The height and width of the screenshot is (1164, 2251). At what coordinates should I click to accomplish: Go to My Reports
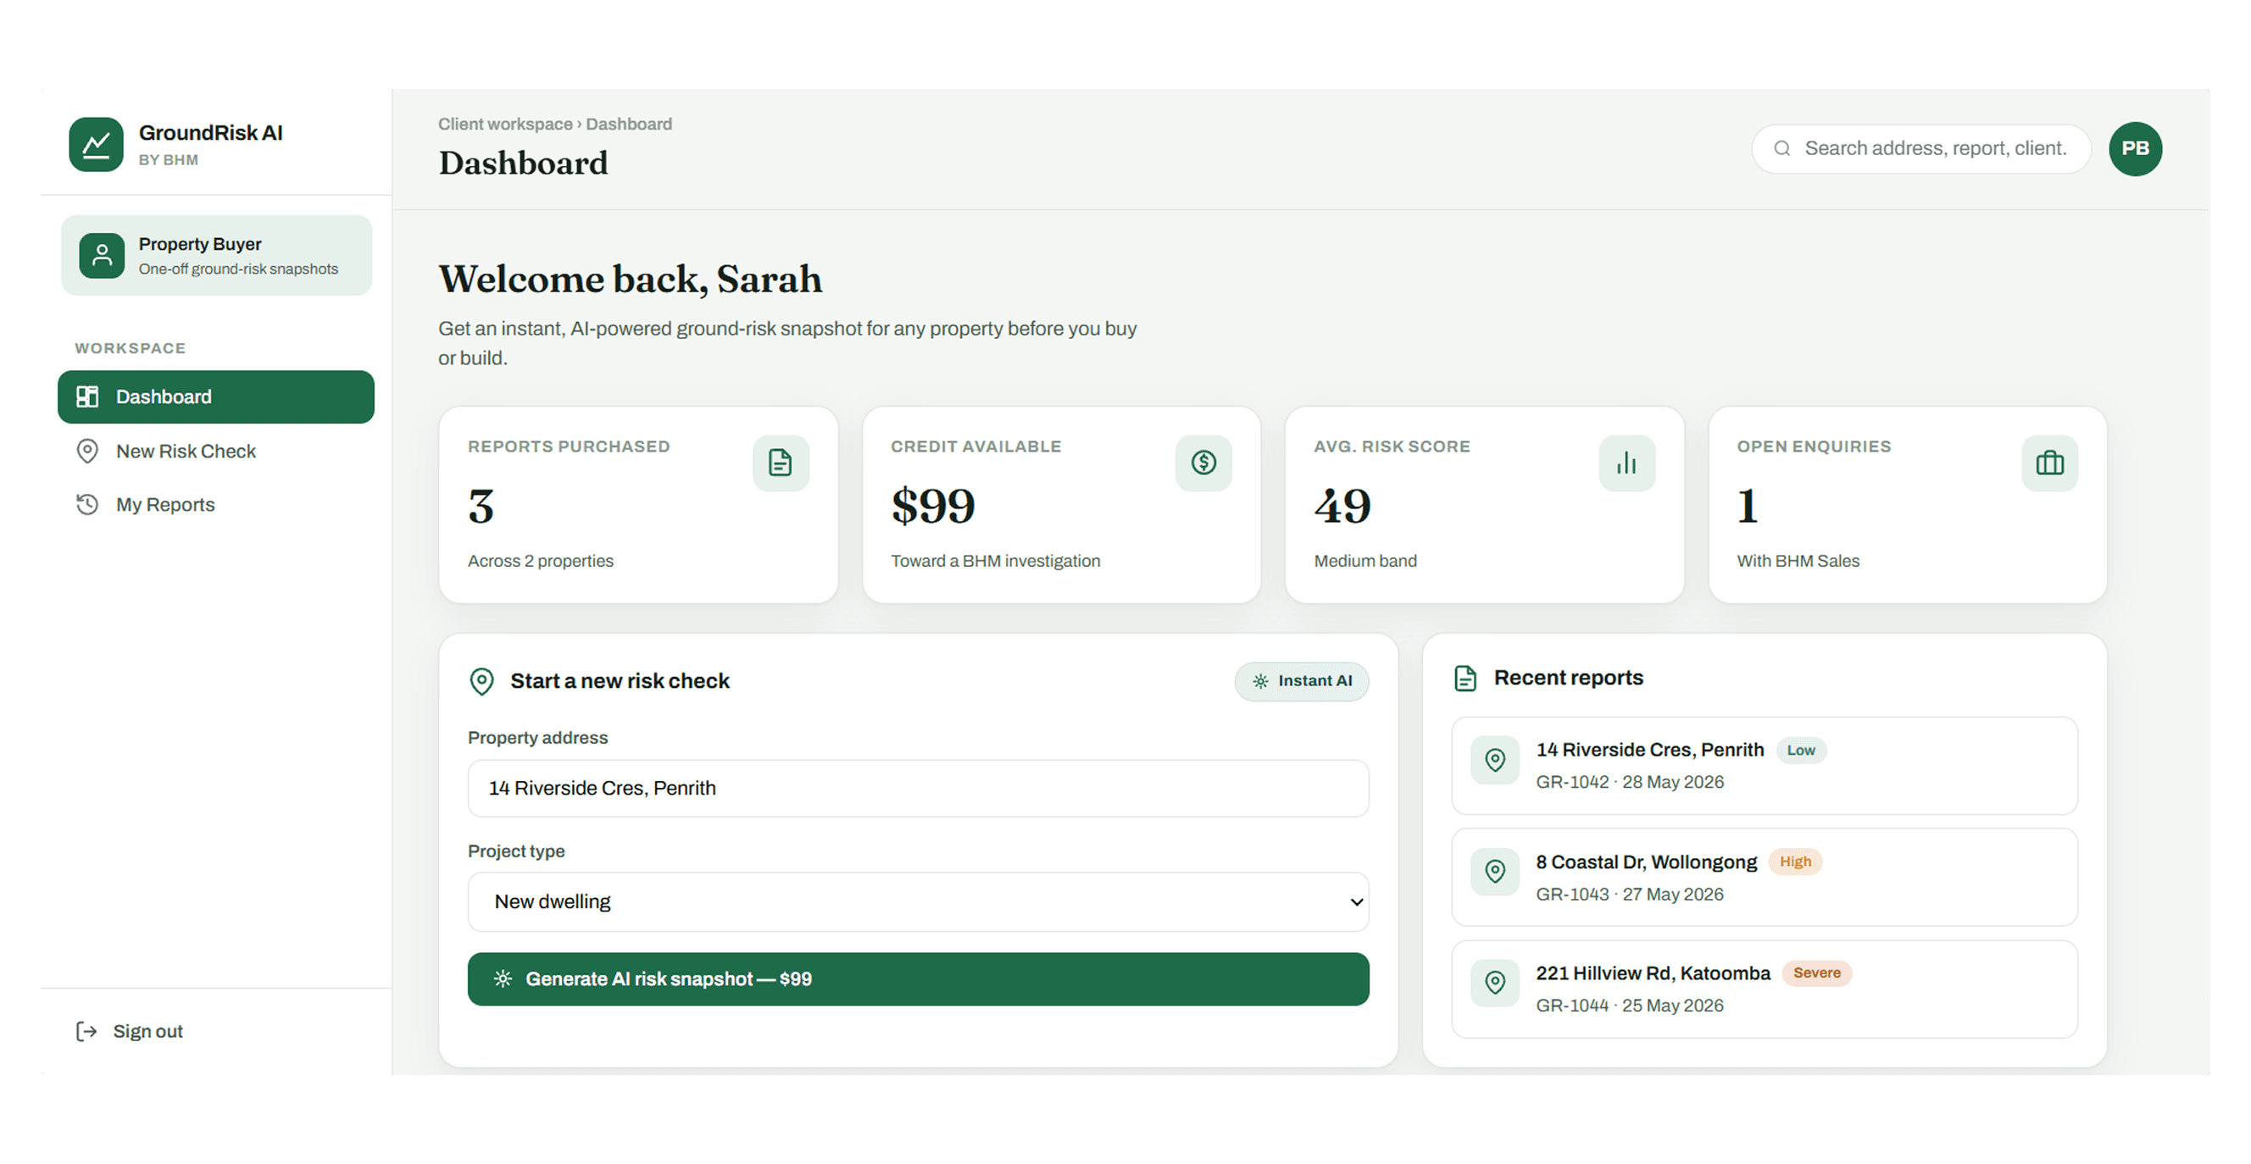pos(216,505)
